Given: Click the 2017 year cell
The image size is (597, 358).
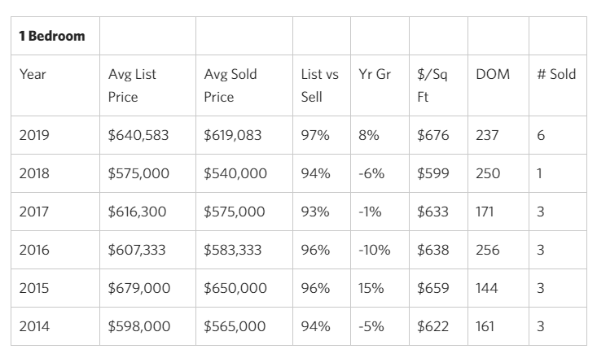Looking at the screenshot, I should pos(34,212).
